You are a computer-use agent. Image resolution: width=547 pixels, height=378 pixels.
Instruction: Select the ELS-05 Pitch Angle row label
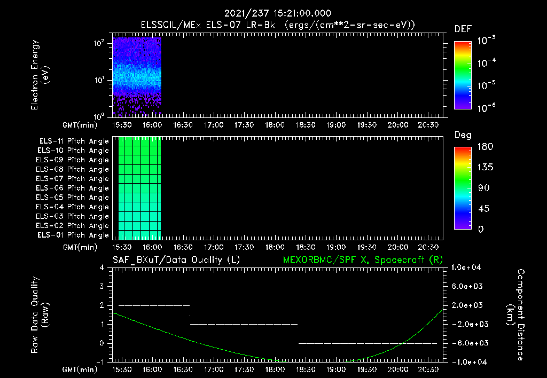(x=72, y=198)
